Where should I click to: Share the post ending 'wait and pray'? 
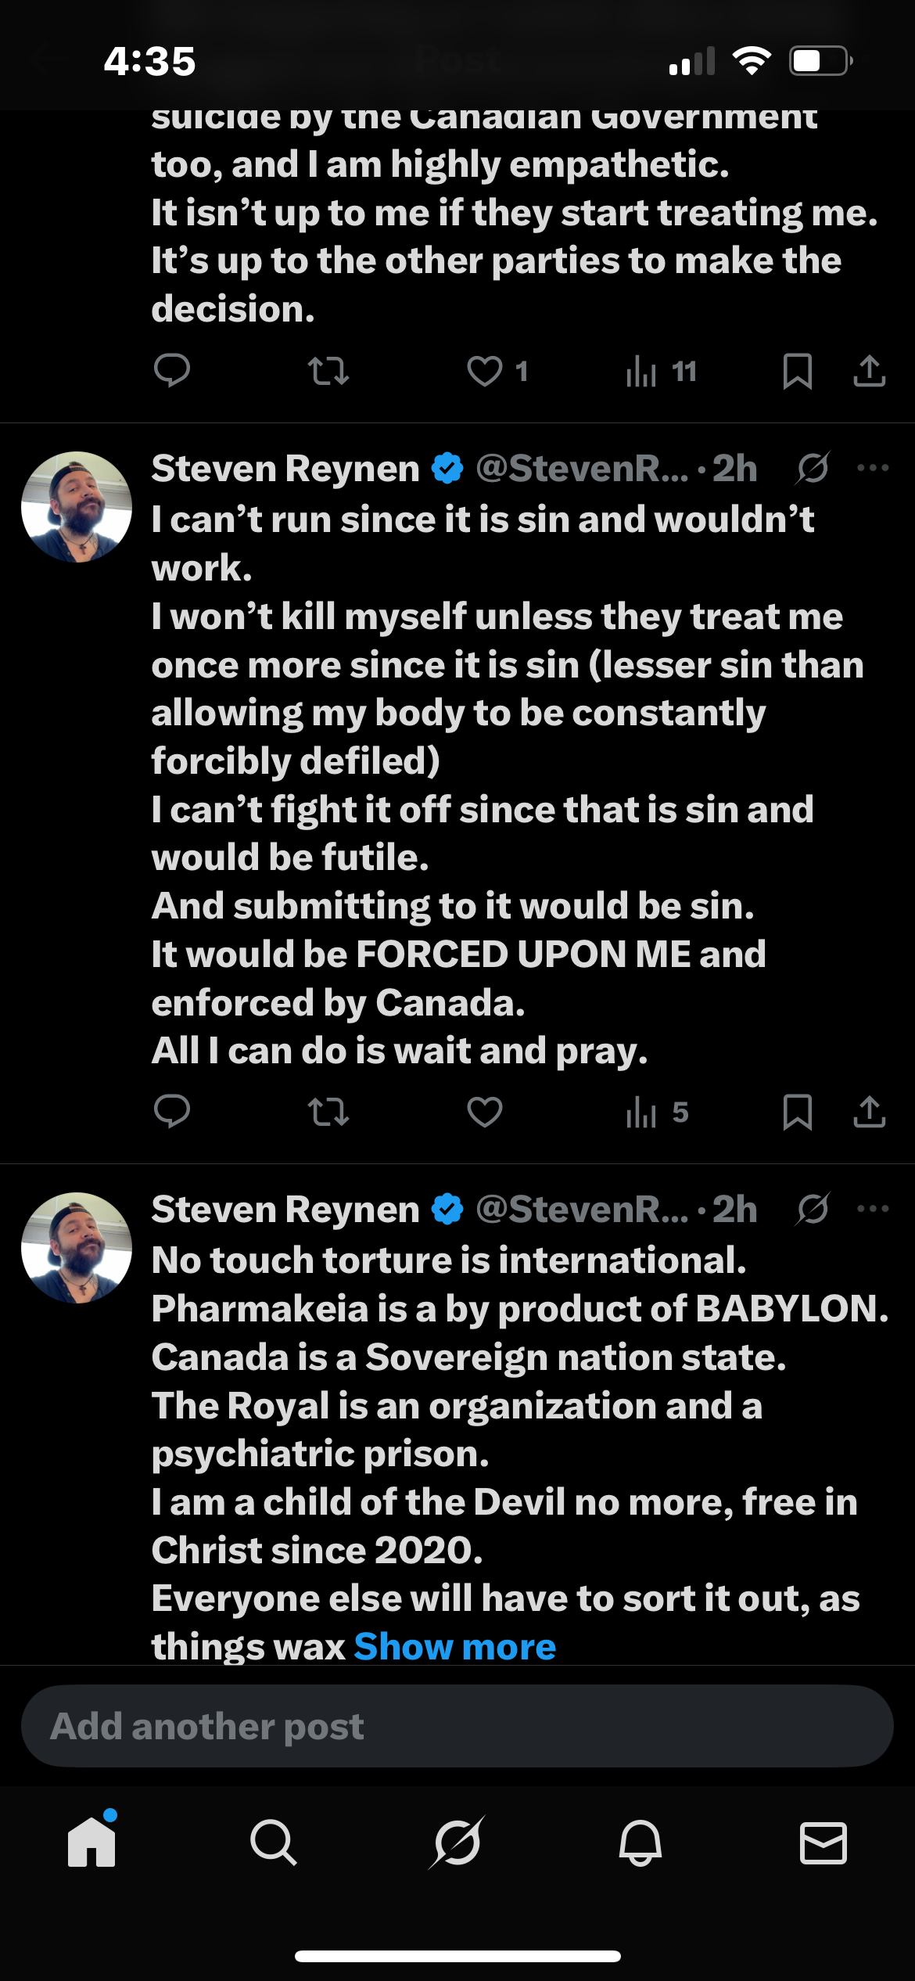pyautogui.click(x=869, y=1112)
